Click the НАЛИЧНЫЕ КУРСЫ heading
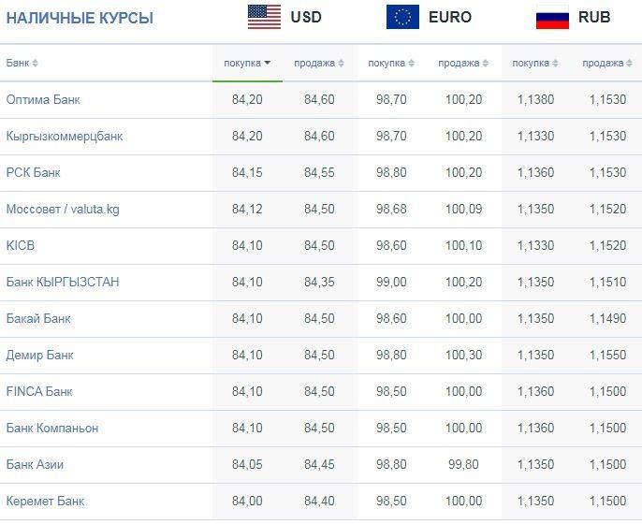The width and height of the screenshot is (642, 524). pyautogui.click(x=80, y=18)
